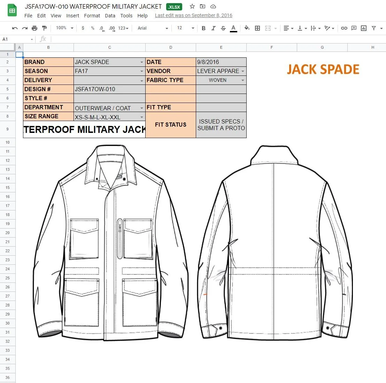Open vertical align dropdown
This screenshot has width=386, height=383.
302,28
